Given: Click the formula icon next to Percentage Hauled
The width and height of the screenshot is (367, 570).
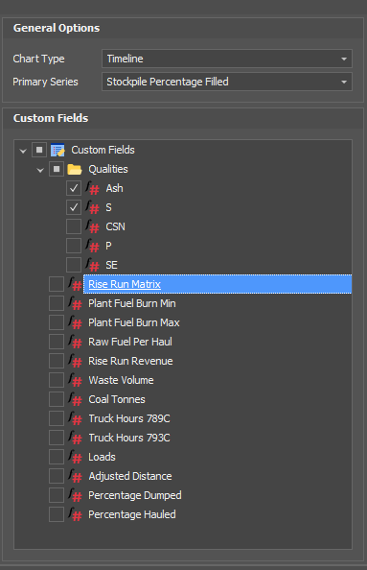Looking at the screenshot, I should pyautogui.click(x=75, y=514).
